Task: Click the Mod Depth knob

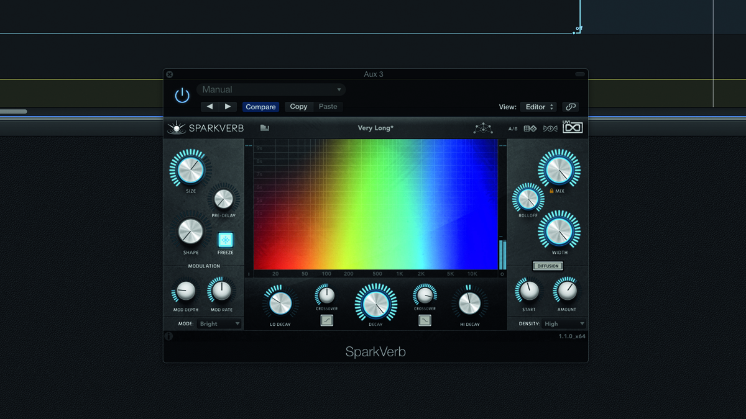Action: (x=185, y=291)
